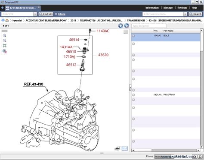The image size is (204, 160).
Task: Zoom out of the diagram
Action: click(x=5, y=41)
